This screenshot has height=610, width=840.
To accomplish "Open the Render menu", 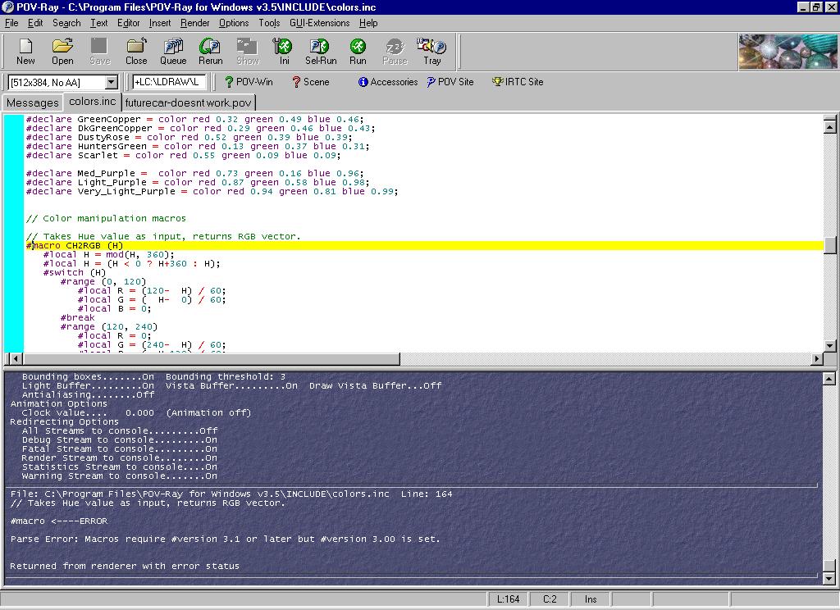I will [195, 23].
